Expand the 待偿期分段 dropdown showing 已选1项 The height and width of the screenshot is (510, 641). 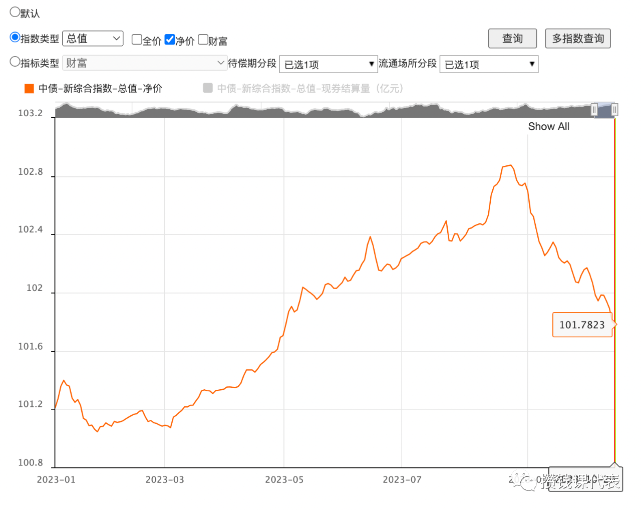click(328, 64)
